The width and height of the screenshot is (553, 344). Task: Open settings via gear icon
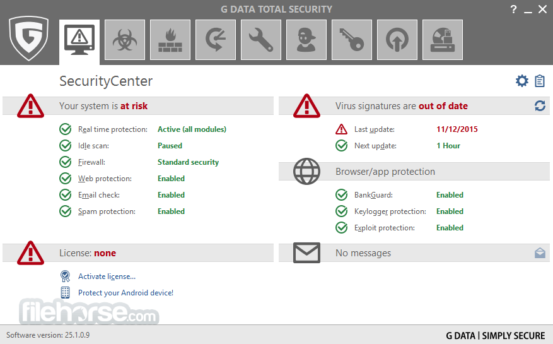(522, 81)
